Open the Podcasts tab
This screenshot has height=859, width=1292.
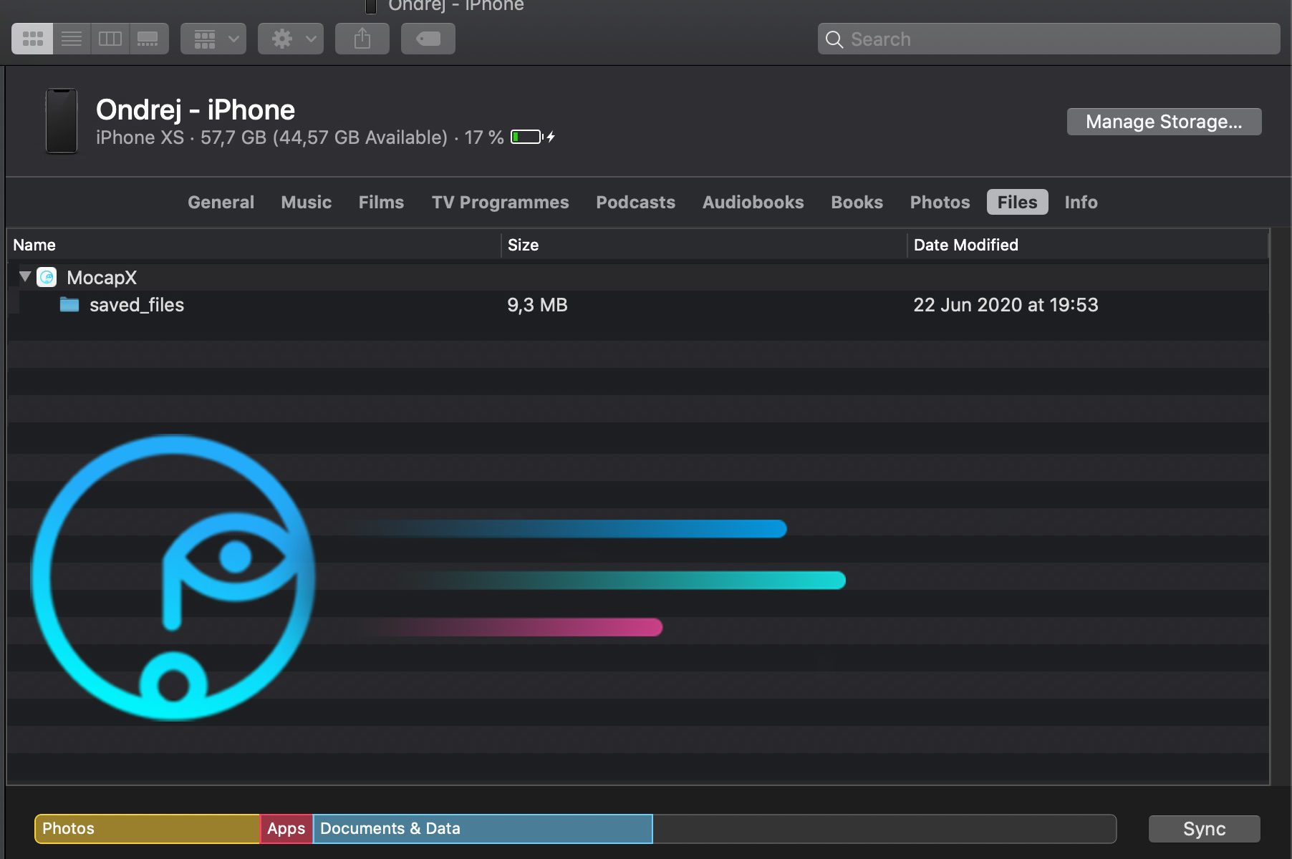coord(635,203)
